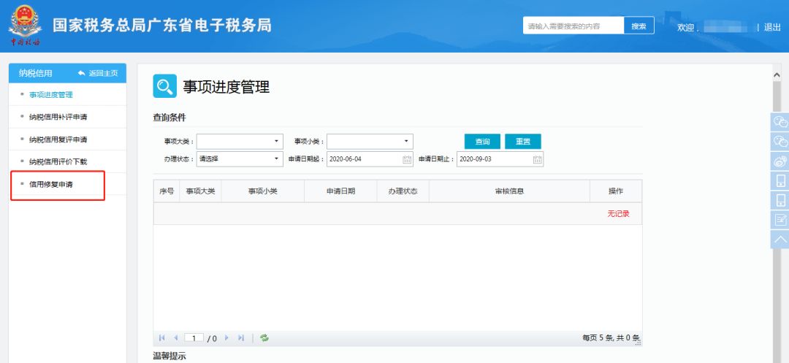Click the green refresh icon in pager

tap(264, 338)
